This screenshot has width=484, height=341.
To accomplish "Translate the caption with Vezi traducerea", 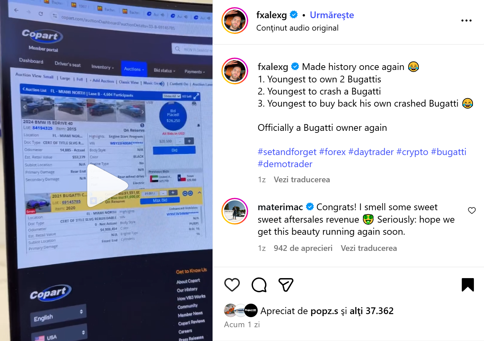I will (302, 180).
